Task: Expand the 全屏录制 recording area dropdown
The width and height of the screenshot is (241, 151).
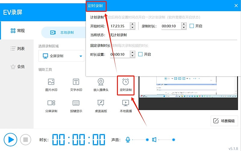Action: tap(61, 56)
